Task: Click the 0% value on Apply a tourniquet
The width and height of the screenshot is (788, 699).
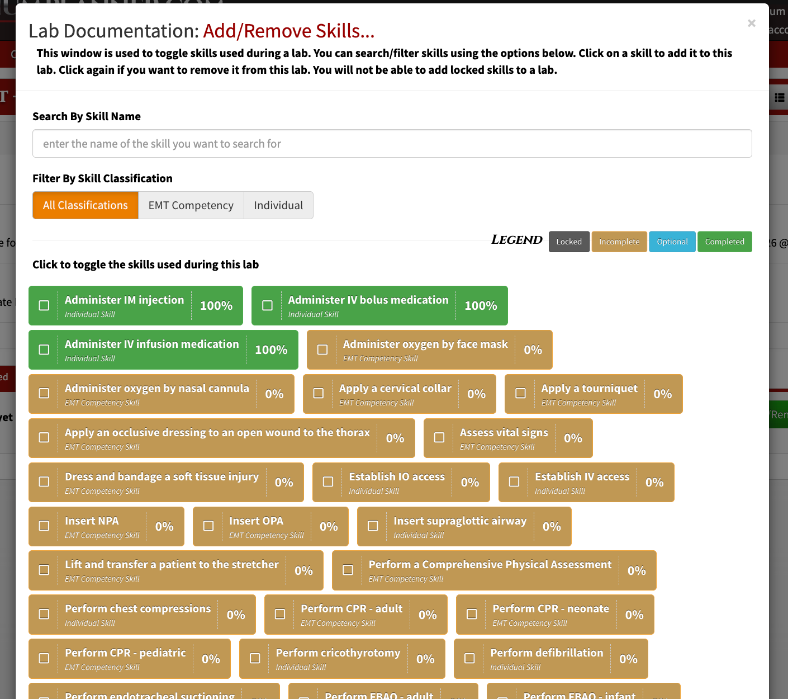Action: tap(663, 394)
